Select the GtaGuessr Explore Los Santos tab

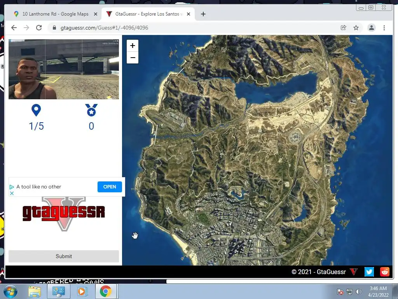(148, 14)
